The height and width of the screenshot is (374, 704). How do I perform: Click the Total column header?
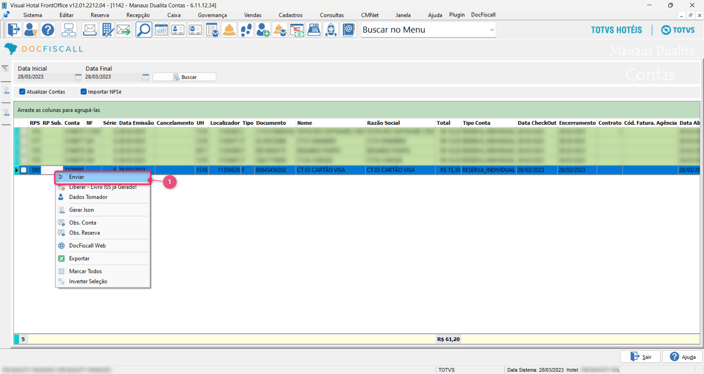[x=448, y=123]
